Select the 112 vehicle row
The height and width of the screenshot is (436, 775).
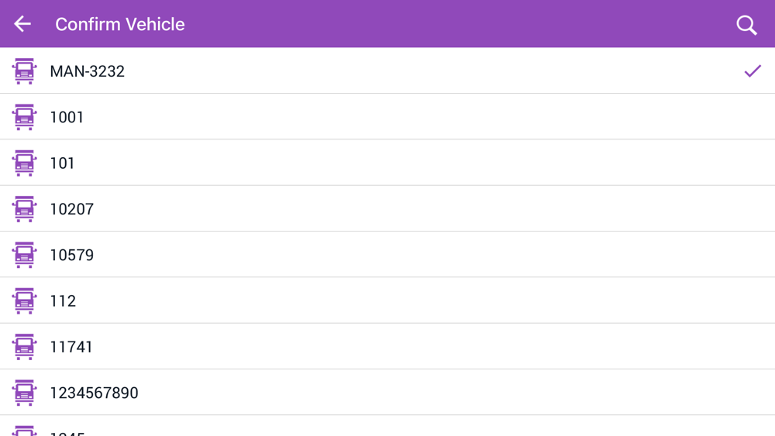point(63,300)
